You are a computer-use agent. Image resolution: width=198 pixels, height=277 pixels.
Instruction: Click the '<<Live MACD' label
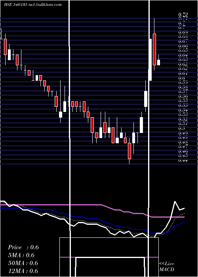(x=167, y=266)
